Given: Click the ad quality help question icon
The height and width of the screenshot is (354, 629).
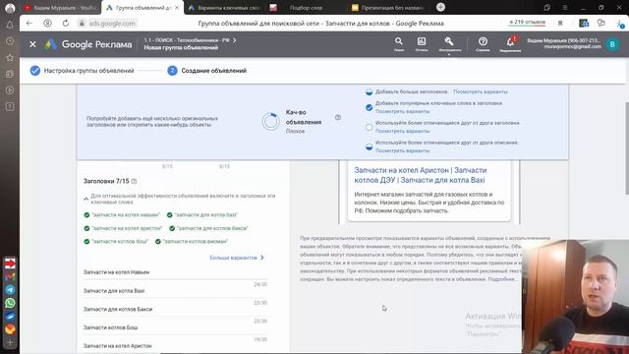Looking at the screenshot, I should [x=338, y=118].
